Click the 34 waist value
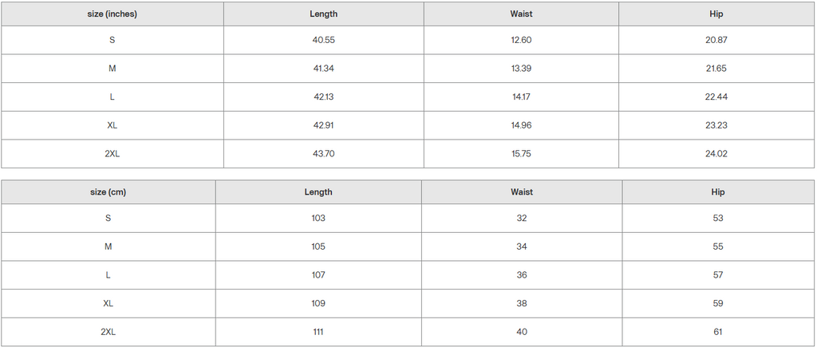Screen dimensions: 817x347 [522, 246]
